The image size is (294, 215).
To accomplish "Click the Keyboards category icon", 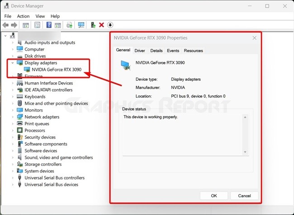I will coord(20,97).
